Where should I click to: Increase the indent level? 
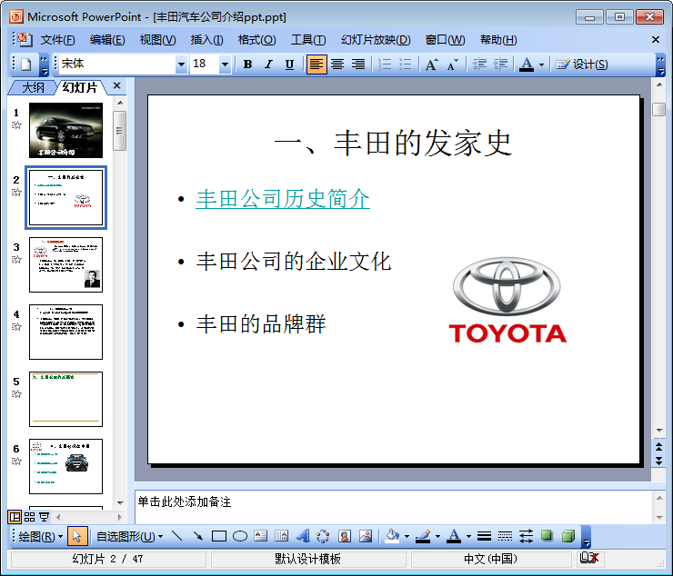click(x=500, y=65)
